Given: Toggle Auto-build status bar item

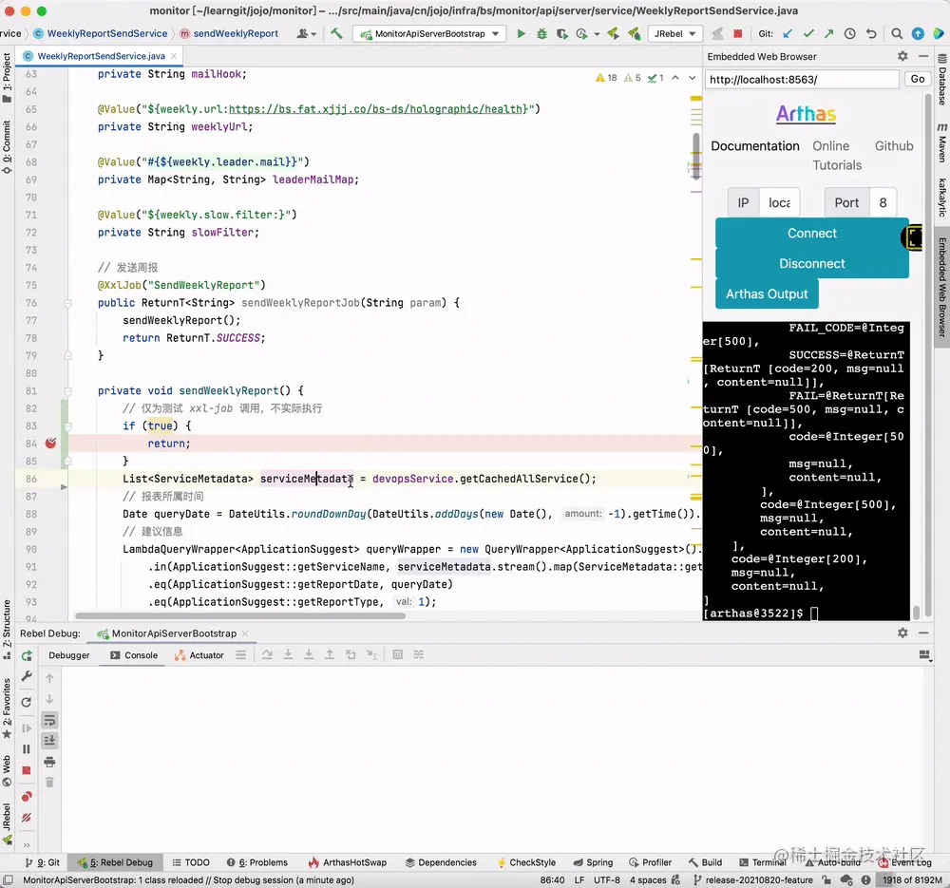Looking at the screenshot, I should pyautogui.click(x=832, y=862).
